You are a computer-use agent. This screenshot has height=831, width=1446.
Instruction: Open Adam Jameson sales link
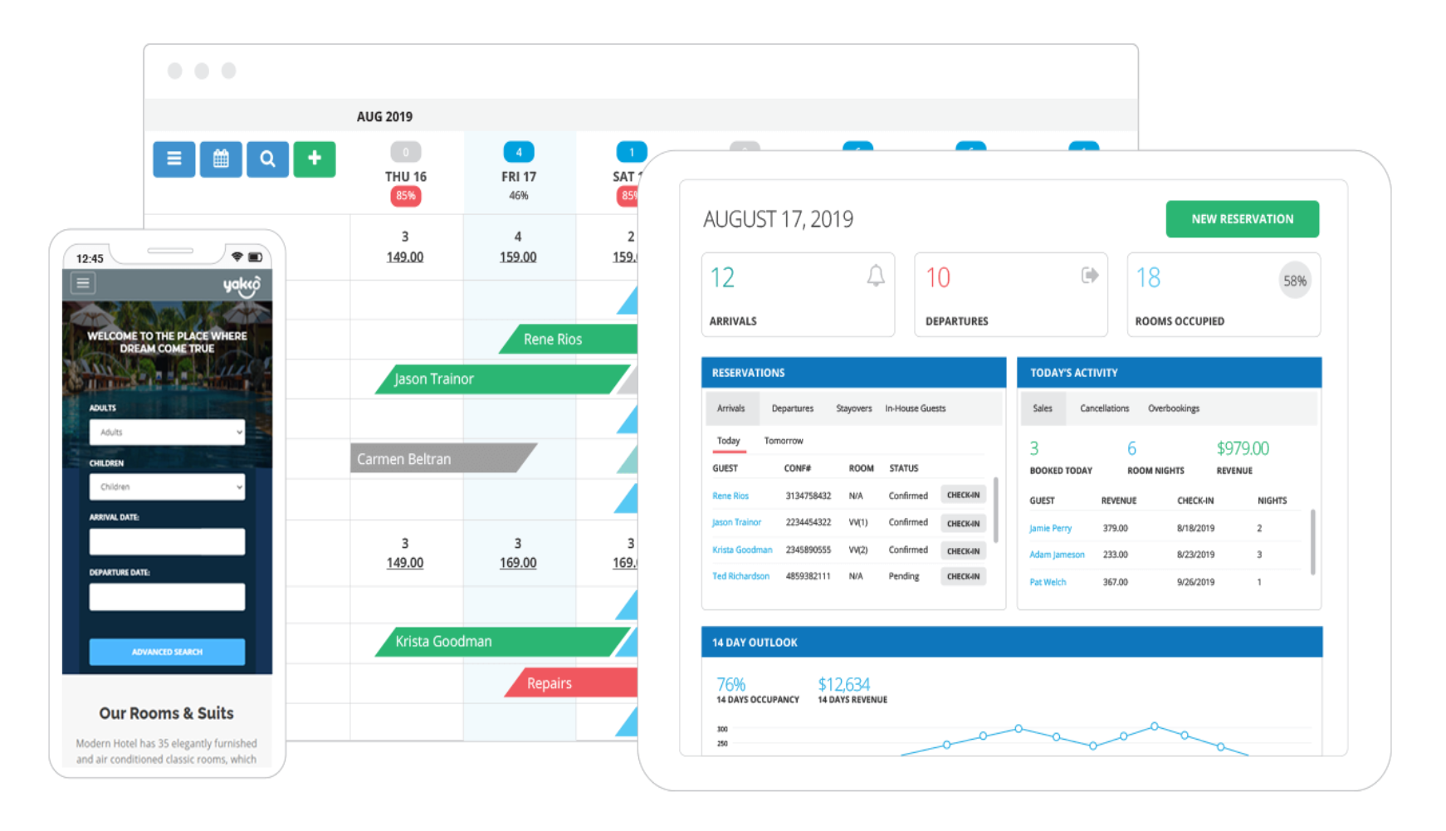[1057, 555]
